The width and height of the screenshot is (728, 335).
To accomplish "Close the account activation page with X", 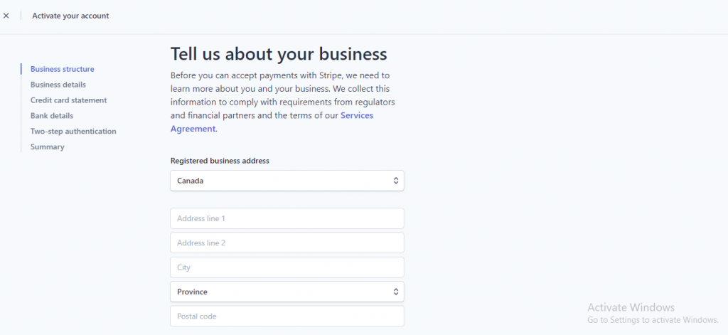I will tap(6, 16).
